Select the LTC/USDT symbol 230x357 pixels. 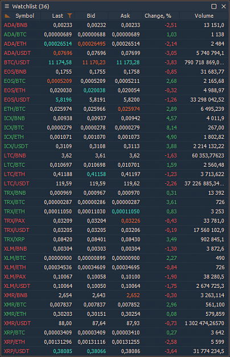[17, 183]
